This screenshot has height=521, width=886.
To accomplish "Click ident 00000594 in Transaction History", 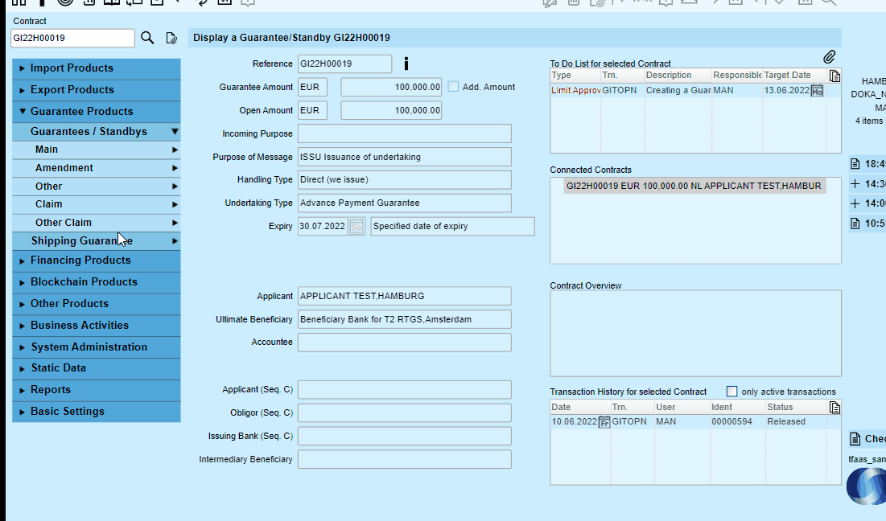I will (731, 421).
